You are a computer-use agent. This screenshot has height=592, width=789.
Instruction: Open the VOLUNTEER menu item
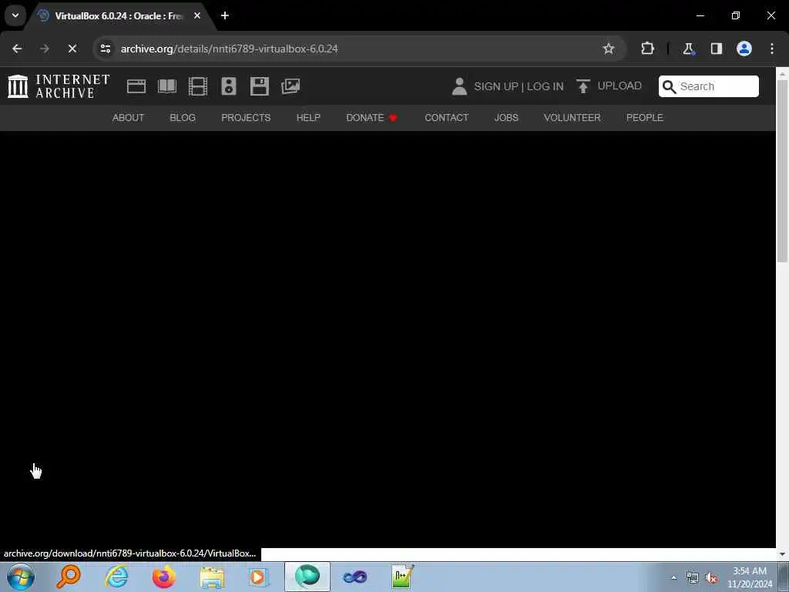pyautogui.click(x=572, y=118)
